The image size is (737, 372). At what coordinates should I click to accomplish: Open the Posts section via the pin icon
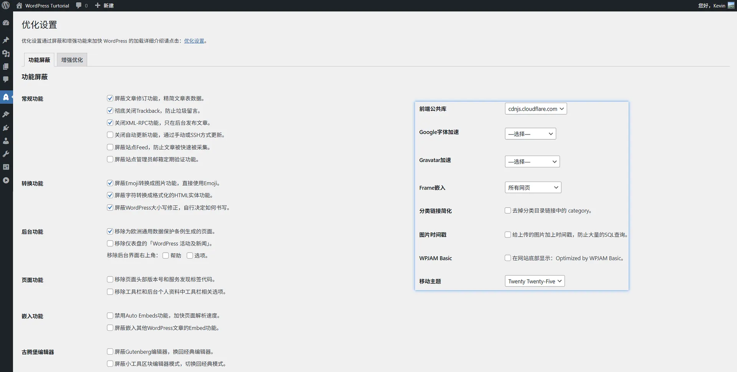(x=6, y=40)
